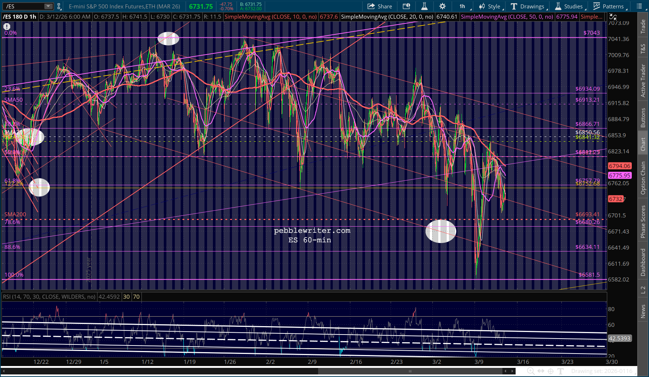Open the Style dropdown menu

click(x=491, y=6)
